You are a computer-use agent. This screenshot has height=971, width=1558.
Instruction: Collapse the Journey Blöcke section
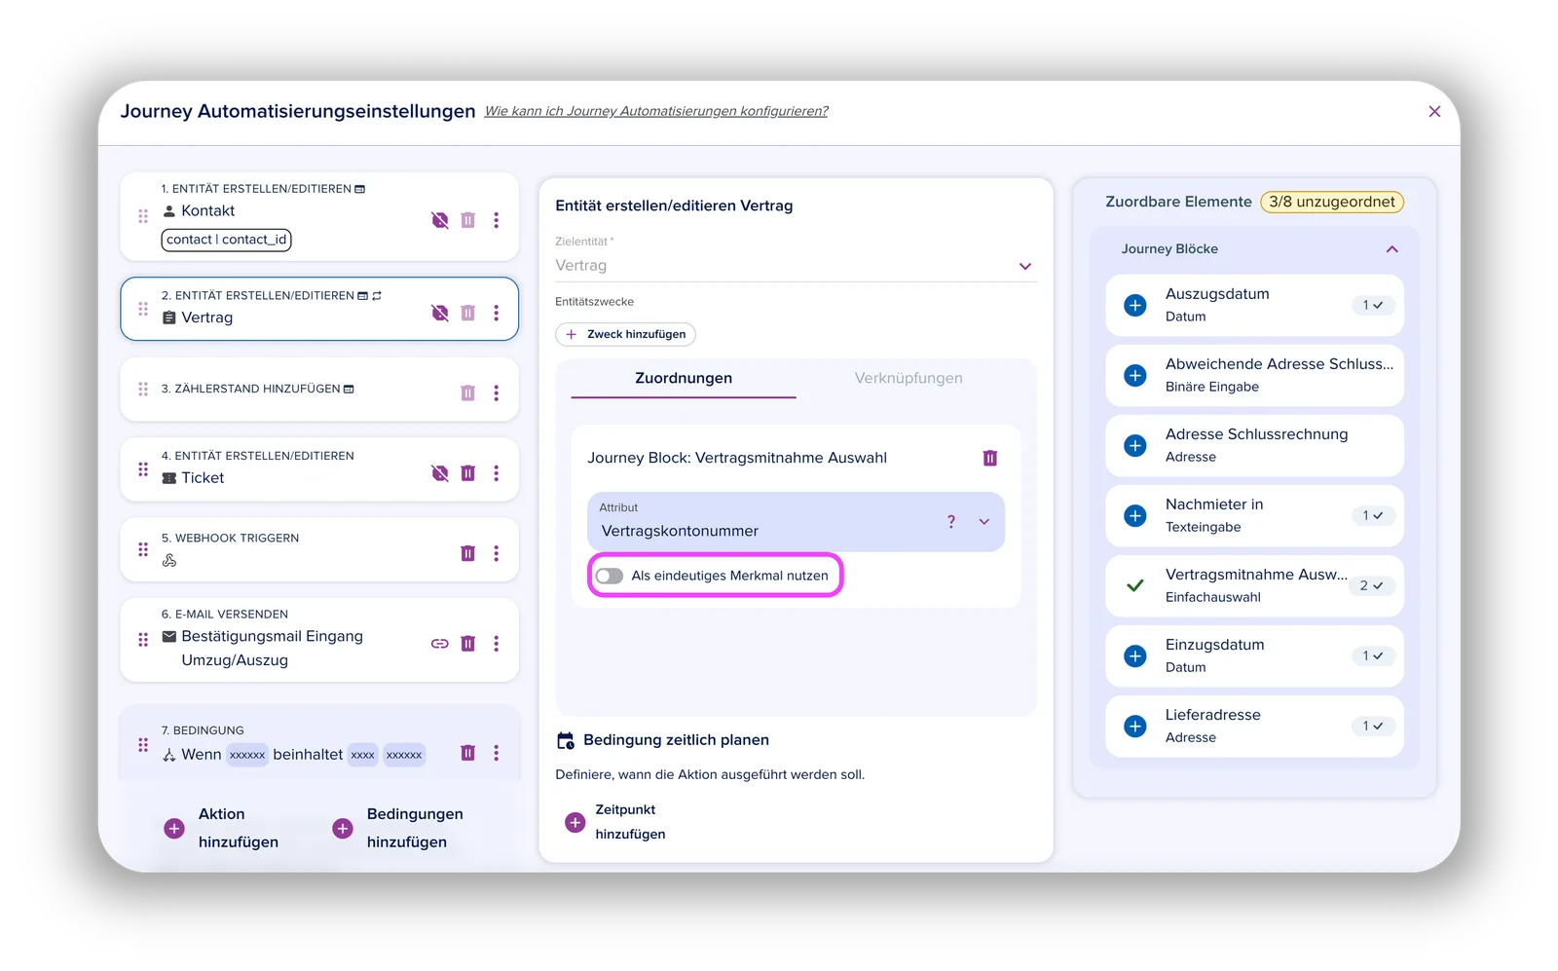click(1391, 249)
